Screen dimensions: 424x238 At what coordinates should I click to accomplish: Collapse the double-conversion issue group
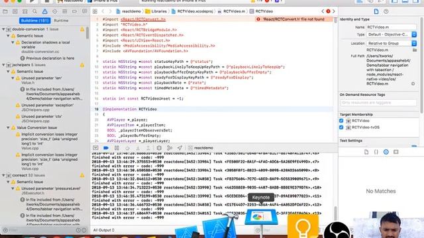[3, 29]
